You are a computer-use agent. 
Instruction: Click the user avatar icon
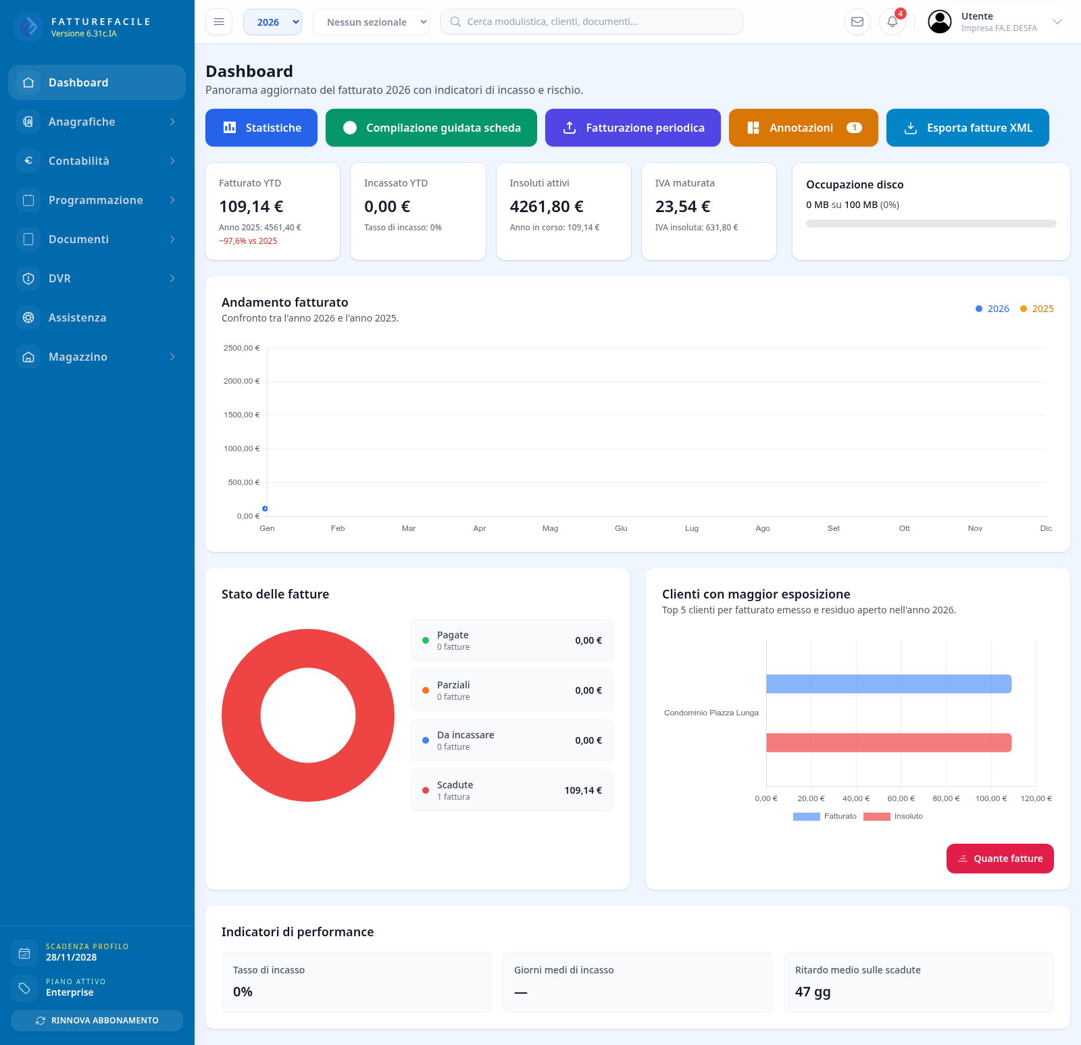pyautogui.click(x=940, y=22)
